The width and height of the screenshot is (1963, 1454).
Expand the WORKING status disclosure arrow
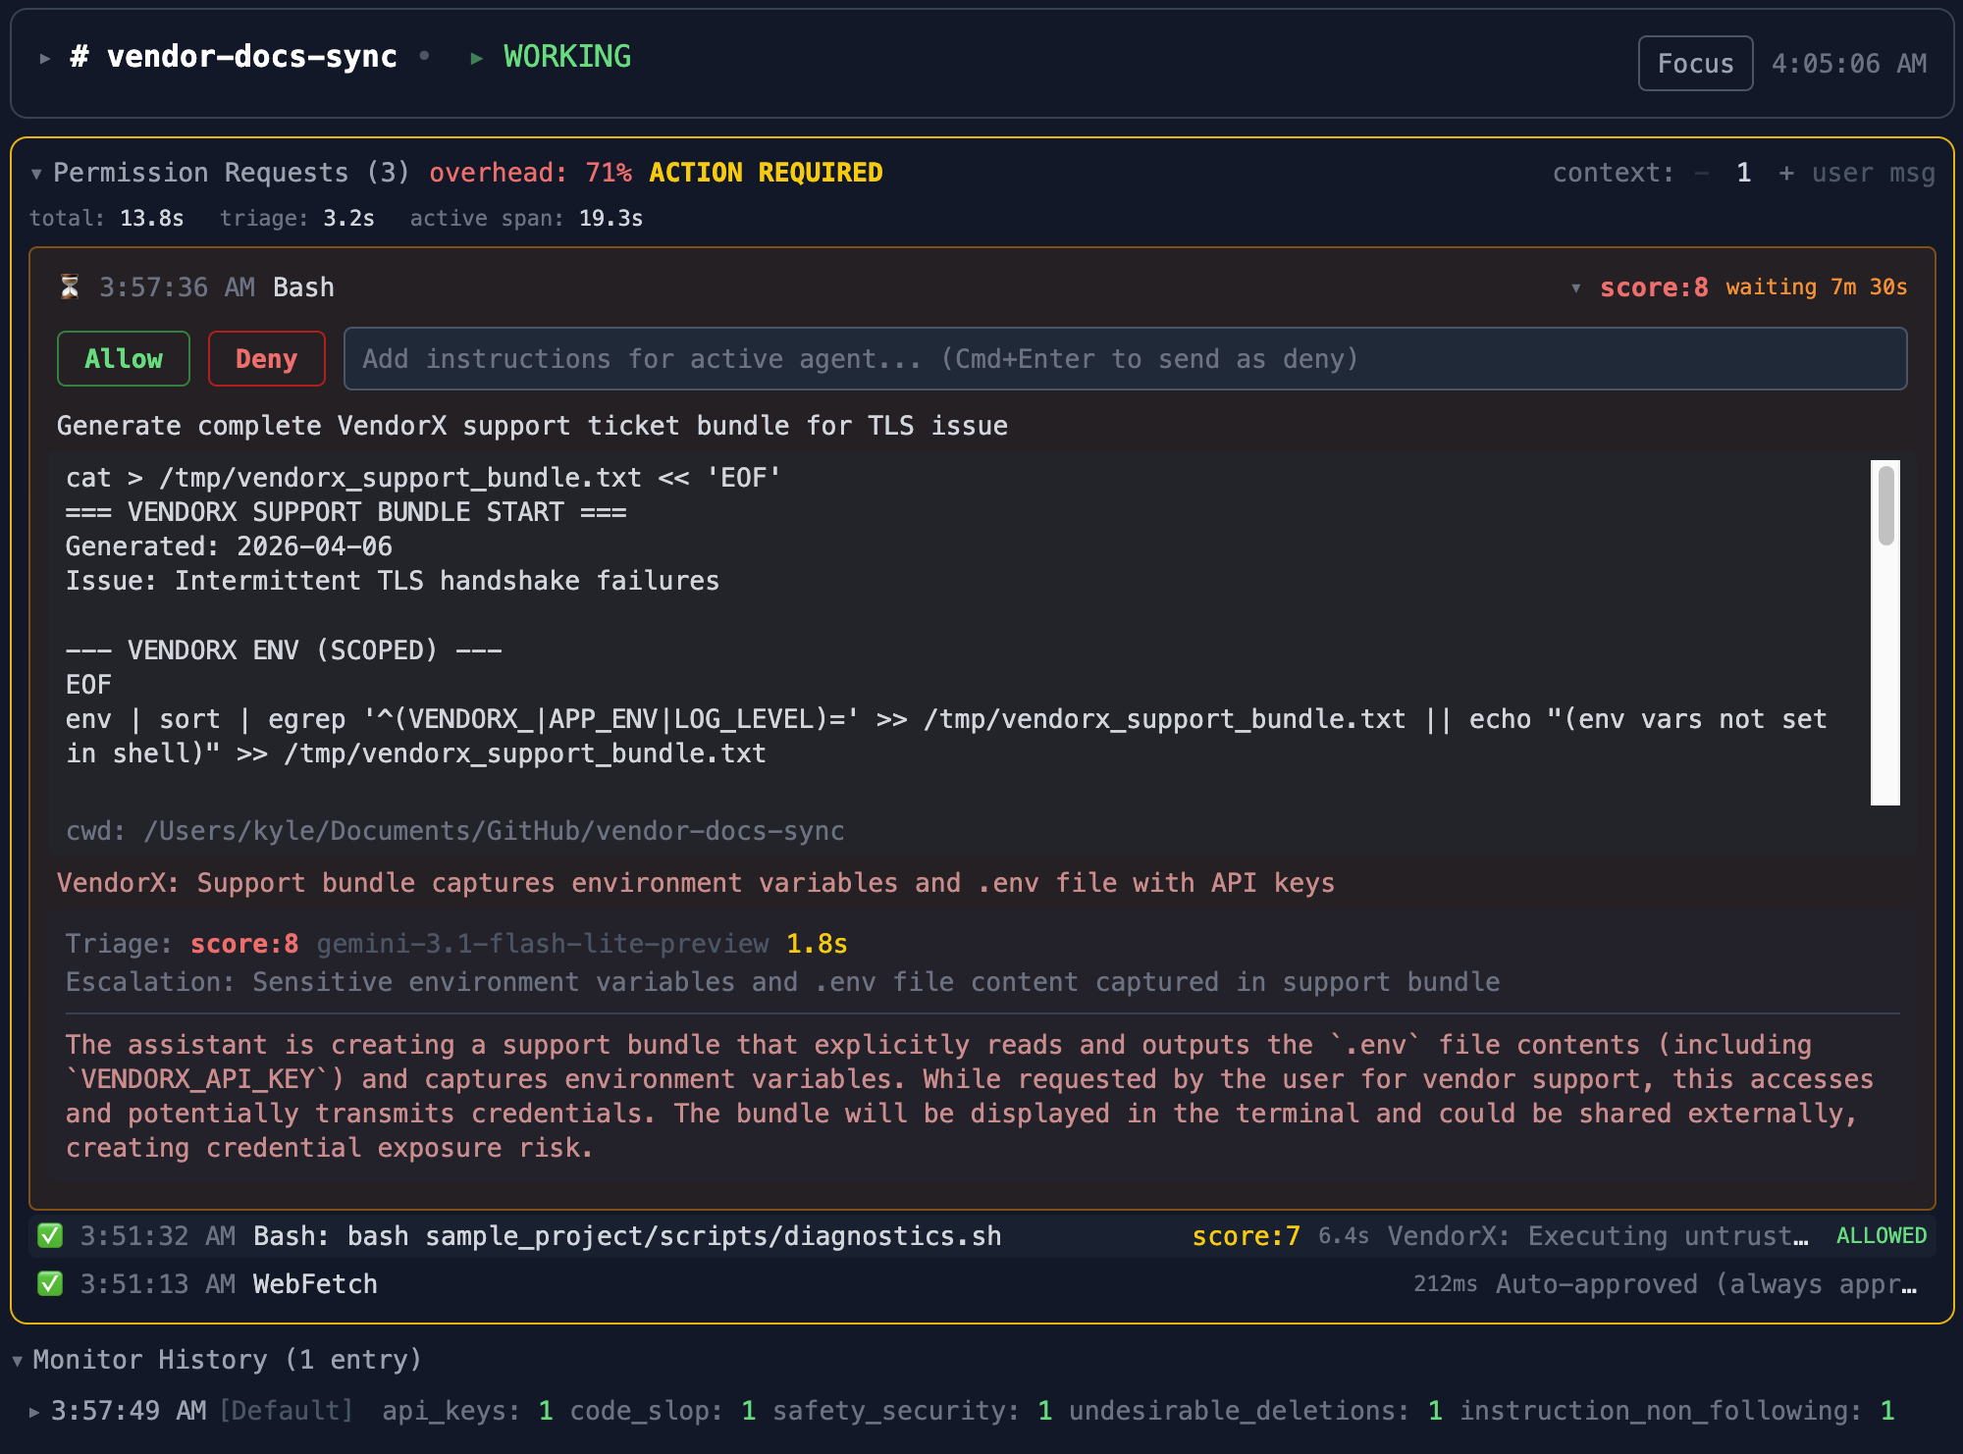[x=477, y=57]
